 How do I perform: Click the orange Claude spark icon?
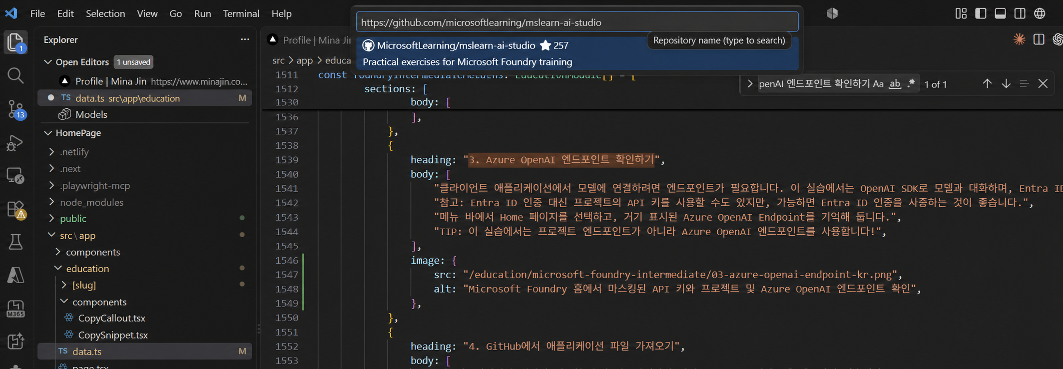(x=1019, y=39)
